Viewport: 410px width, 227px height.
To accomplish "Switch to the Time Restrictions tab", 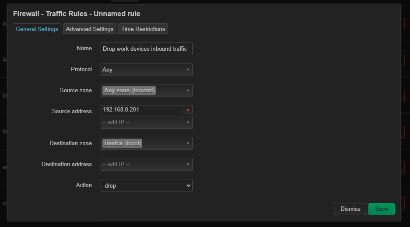I will tap(143, 29).
